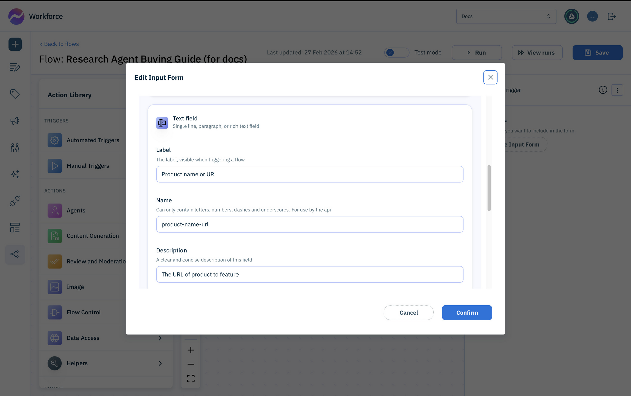
Task: Open the Docs dropdown in the top bar
Action: (506, 16)
